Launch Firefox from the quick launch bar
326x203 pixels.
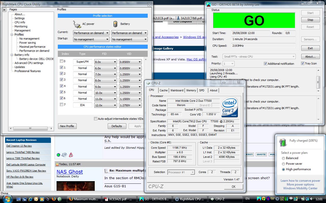54,199
